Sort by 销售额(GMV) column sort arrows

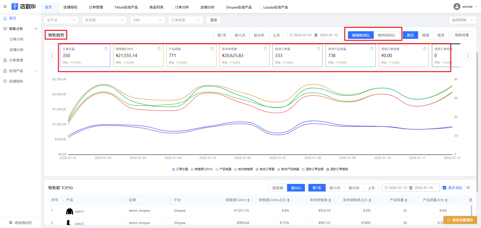coord(248,200)
